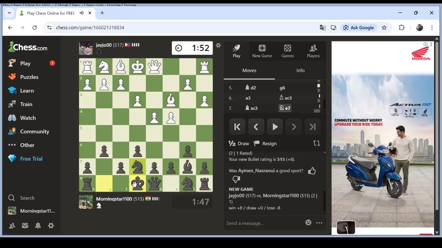Select the Games tab

pyautogui.click(x=288, y=51)
